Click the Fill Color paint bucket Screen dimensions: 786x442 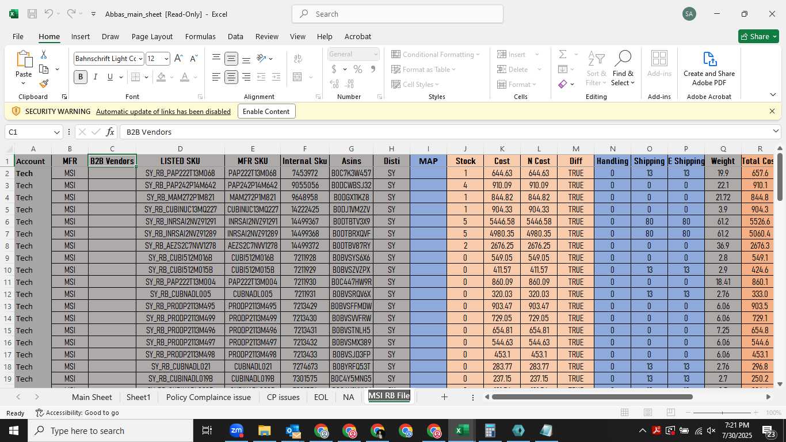pos(162,77)
